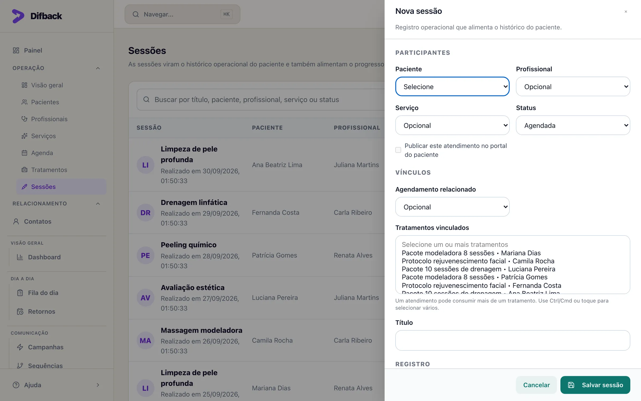Image resolution: width=641 pixels, height=401 pixels.
Task: Enable publishing this atendimento on patient portal
Action: [x=398, y=150]
